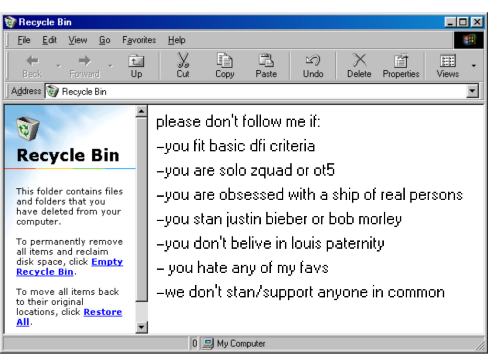Open Properties from the toolbar

(x=400, y=61)
